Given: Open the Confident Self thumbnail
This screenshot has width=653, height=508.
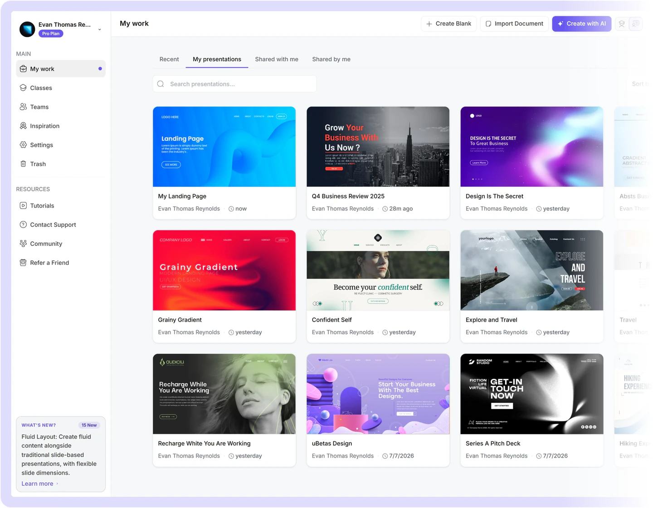Looking at the screenshot, I should pos(378,271).
